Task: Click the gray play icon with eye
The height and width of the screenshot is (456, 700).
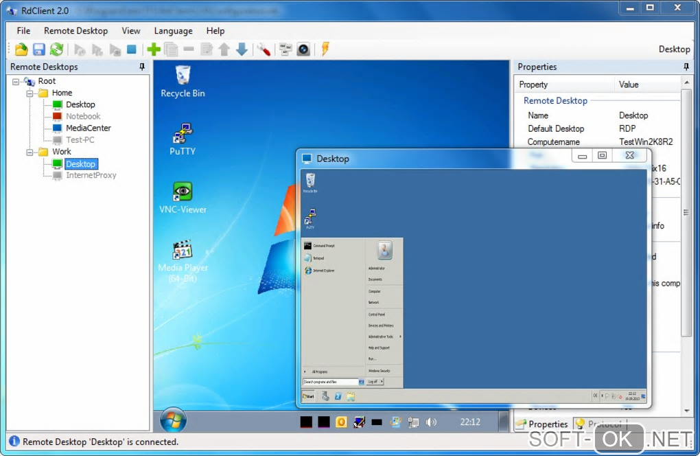Action: [x=115, y=49]
